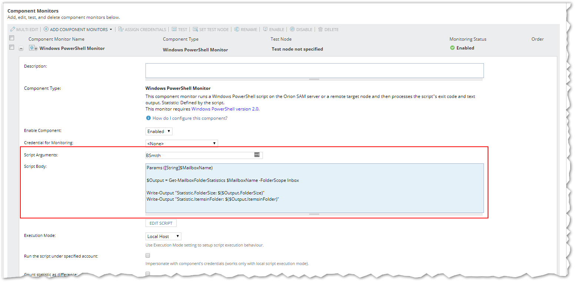Click the Order column header
This screenshot has width=575, height=282.
(538, 39)
